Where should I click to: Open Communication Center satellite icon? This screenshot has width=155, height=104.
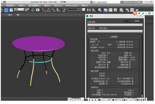[x=130, y=2]
